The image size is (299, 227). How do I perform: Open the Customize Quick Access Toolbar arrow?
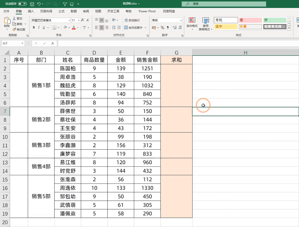pyautogui.click(x=78, y=4)
